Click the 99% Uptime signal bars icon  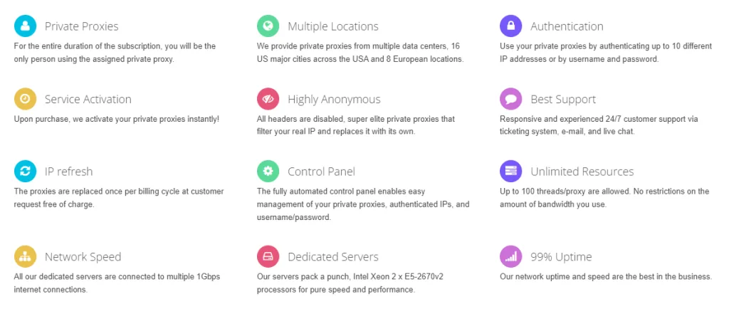[510, 257]
